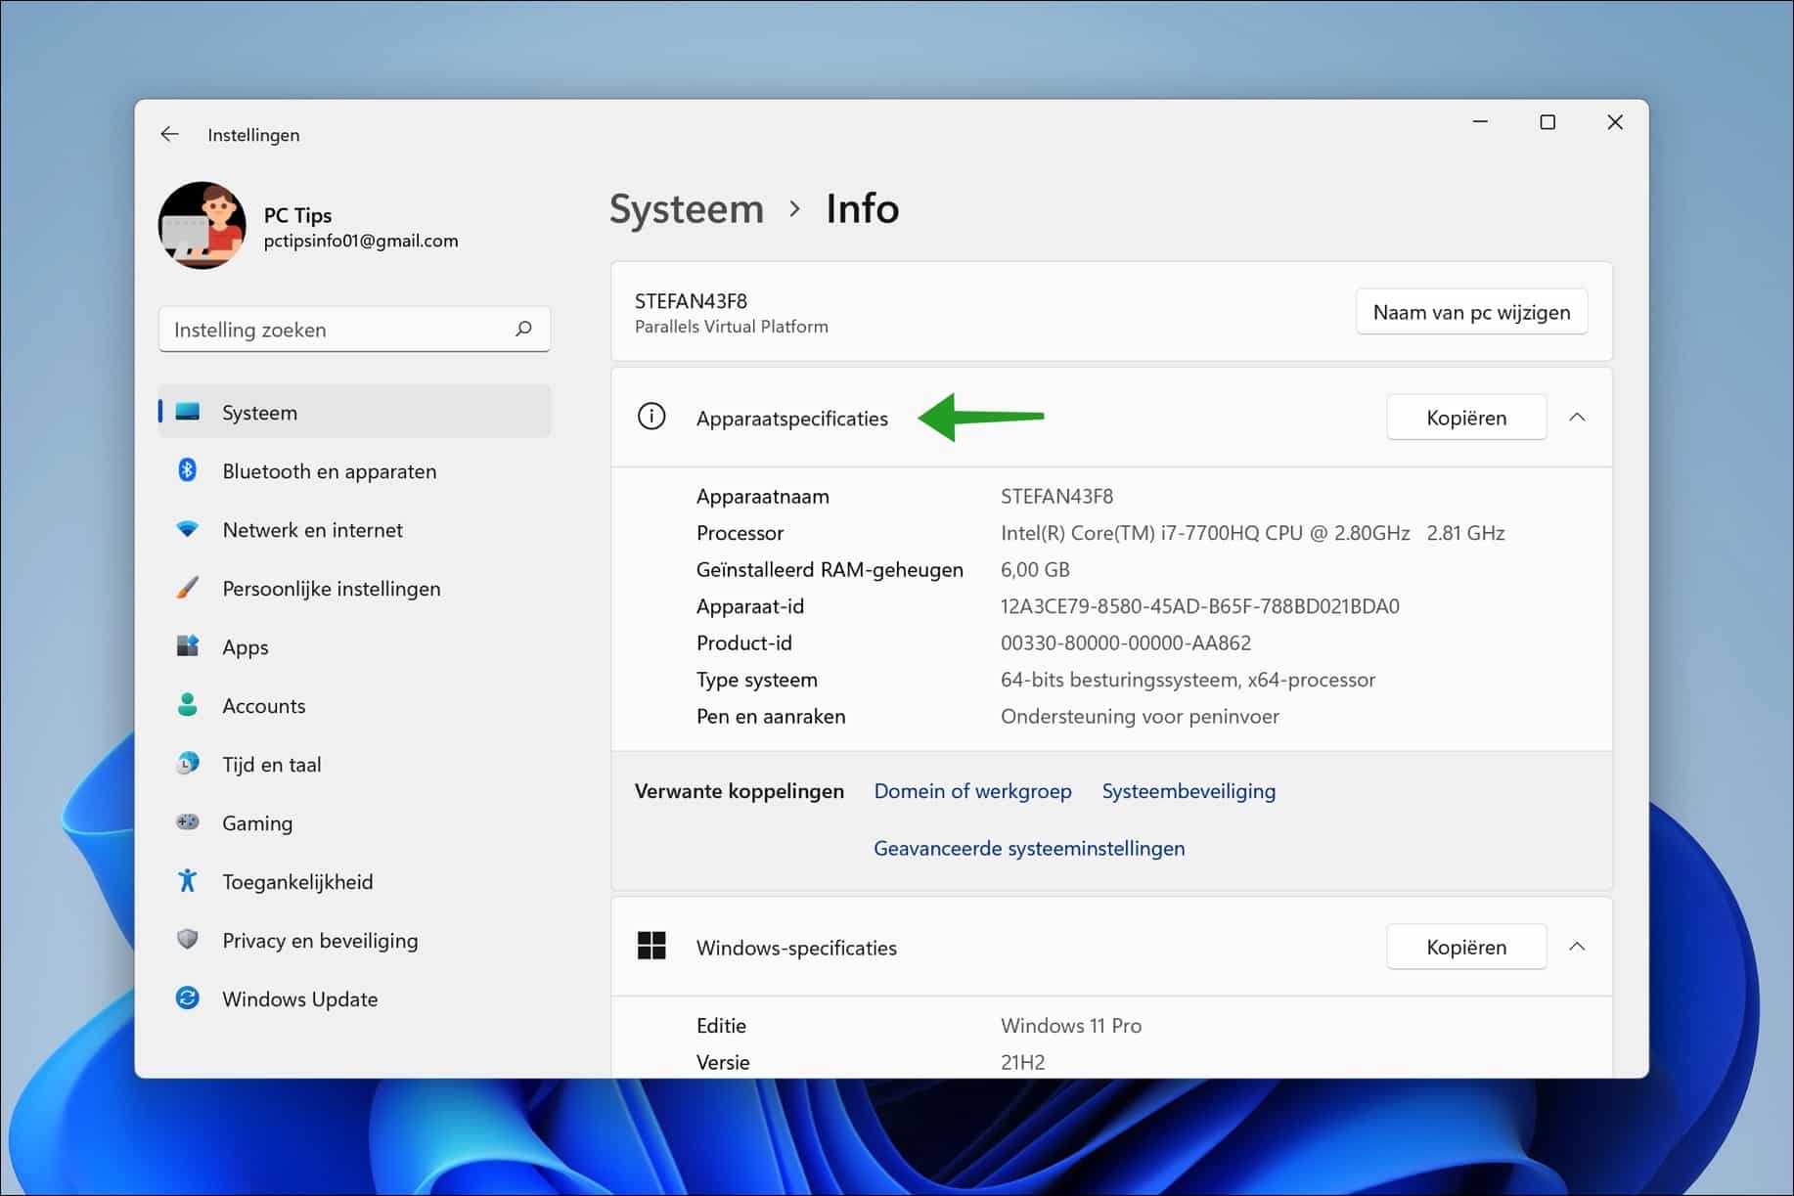The width and height of the screenshot is (1794, 1196).
Task: Open the Apps section icon
Action: [x=188, y=646]
